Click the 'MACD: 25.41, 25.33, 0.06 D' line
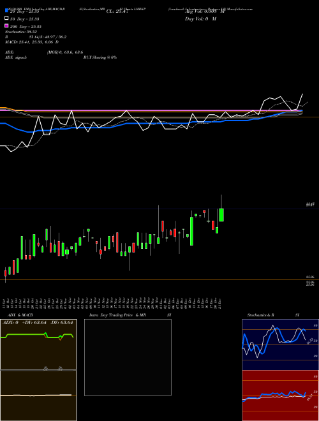 point(32,42)
